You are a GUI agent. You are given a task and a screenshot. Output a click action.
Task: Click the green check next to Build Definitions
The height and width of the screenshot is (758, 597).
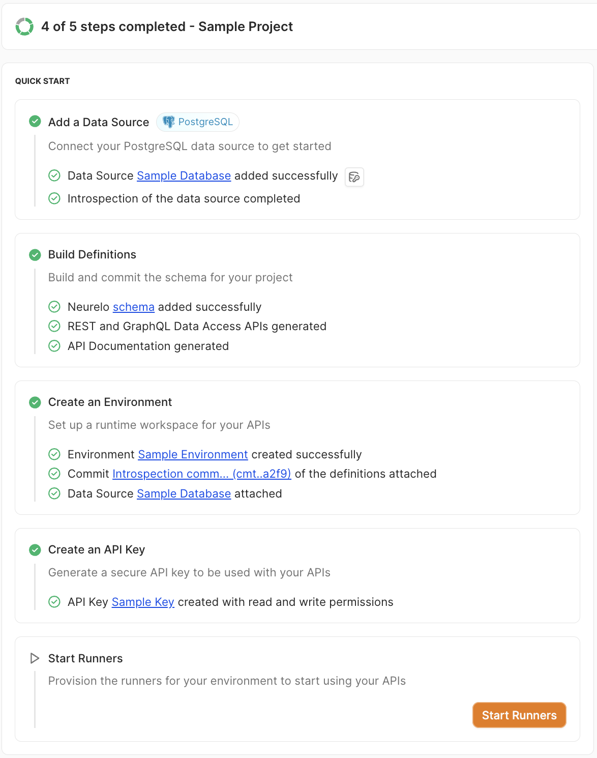click(x=35, y=254)
